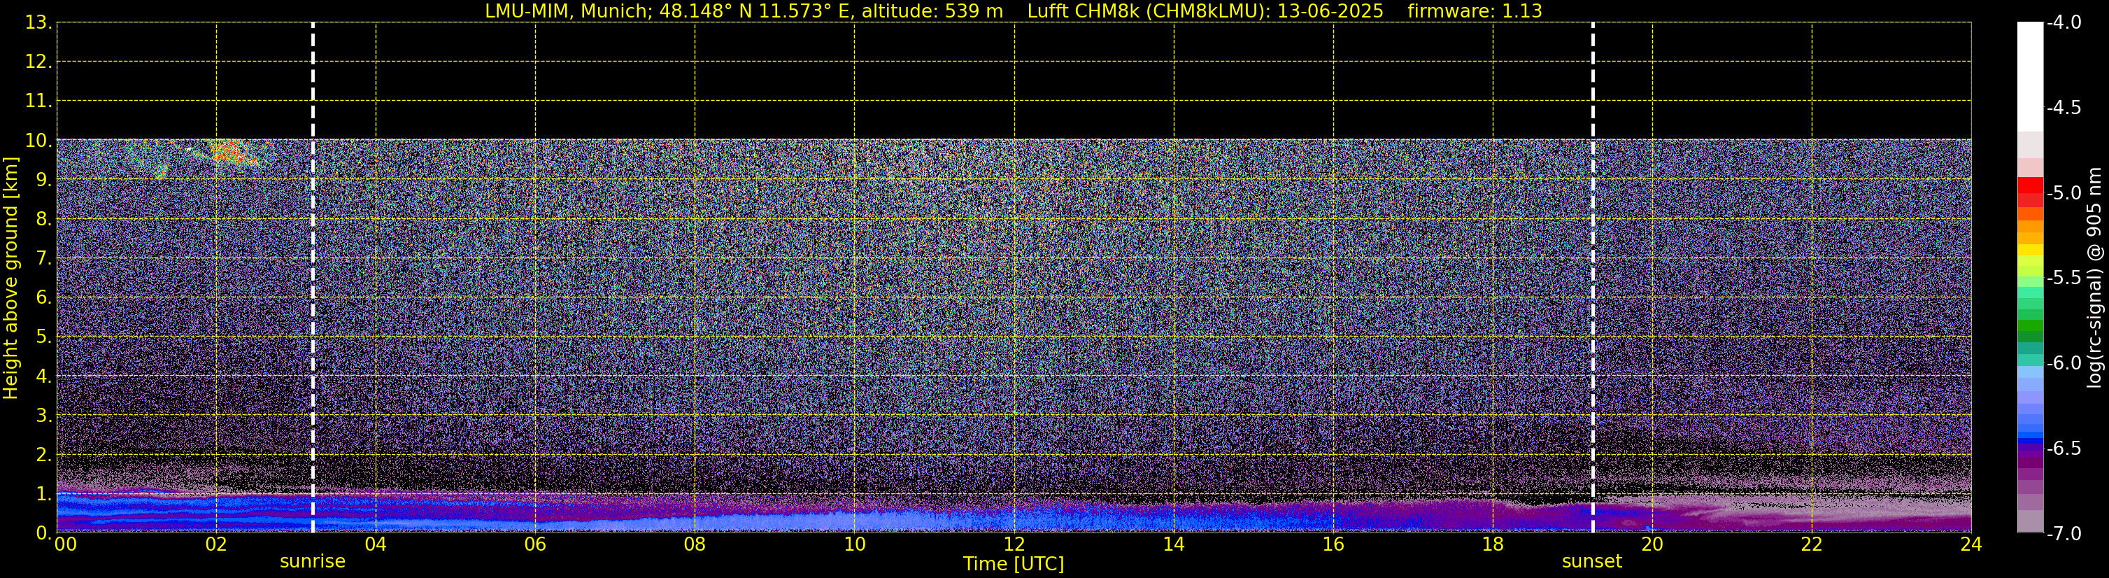Click the '9.' height axis tick label
The width and height of the screenshot is (2109, 578).
click(x=43, y=180)
